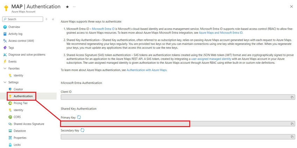This screenshot has width=297, height=148.
Task: Collapse the sidebar with the double chevron
Action: click(53, 19)
